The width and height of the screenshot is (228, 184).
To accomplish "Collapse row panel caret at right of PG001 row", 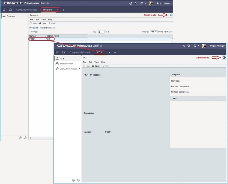I will pyautogui.click(x=172, y=39).
